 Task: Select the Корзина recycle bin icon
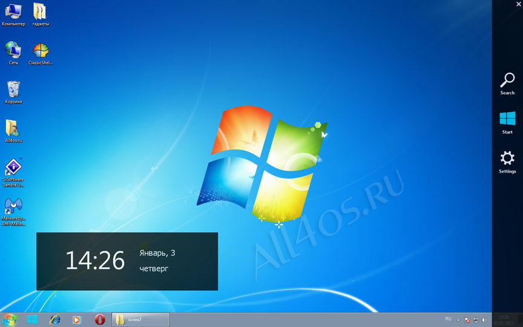click(x=13, y=92)
